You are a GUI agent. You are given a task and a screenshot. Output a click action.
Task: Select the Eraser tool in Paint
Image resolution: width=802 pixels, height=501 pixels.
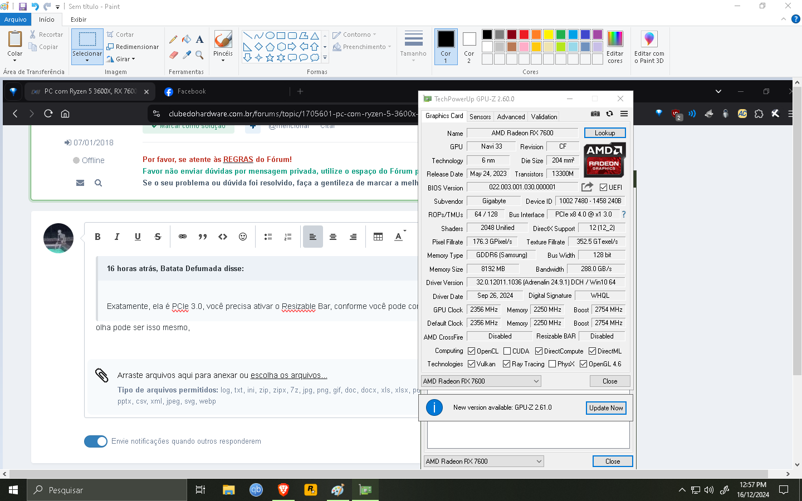(x=173, y=55)
